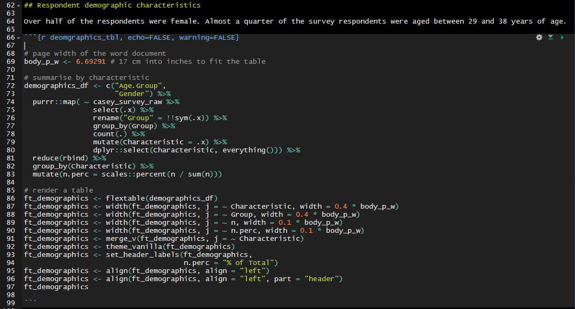Click the value 6.69291 on the body_p_w line
Viewport: 575px width, 309px height.
click(x=91, y=62)
